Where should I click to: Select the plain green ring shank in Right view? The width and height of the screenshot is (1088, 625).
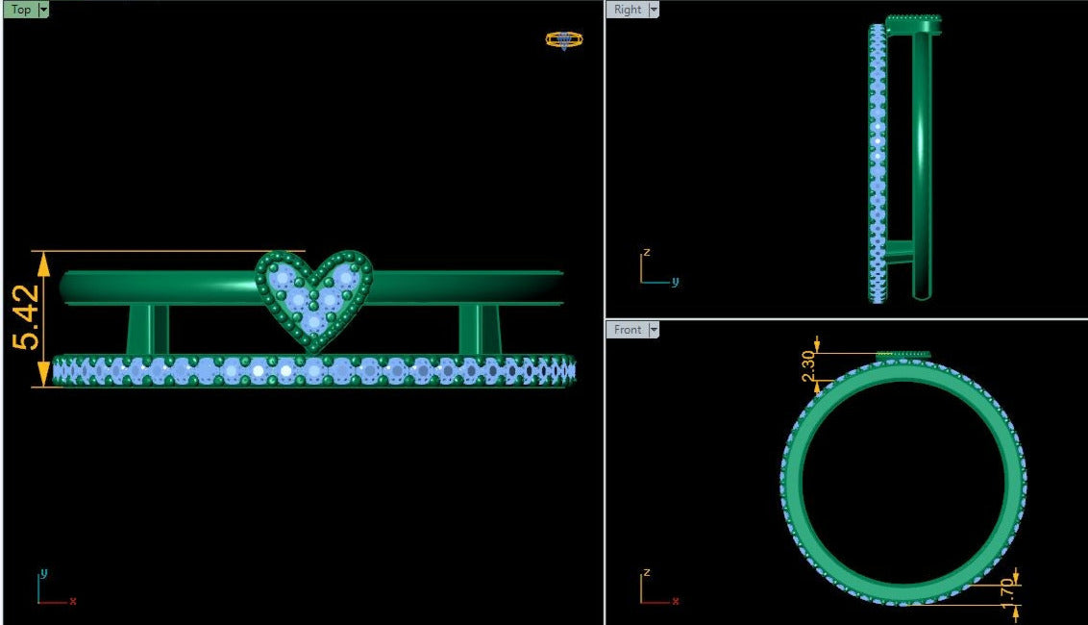pos(921,163)
